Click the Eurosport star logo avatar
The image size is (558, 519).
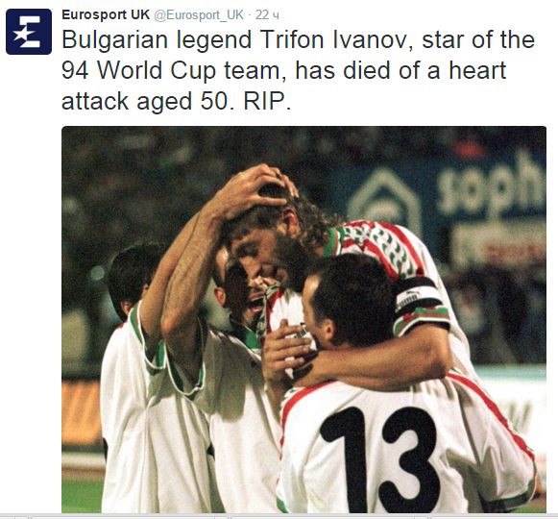pyautogui.click(x=29, y=32)
